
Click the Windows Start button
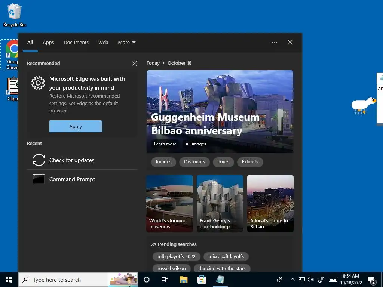pyautogui.click(x=9, y=280)
